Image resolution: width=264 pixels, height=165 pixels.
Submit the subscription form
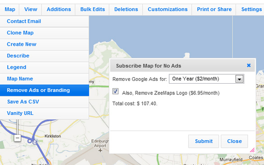click(x=204, y=141)
